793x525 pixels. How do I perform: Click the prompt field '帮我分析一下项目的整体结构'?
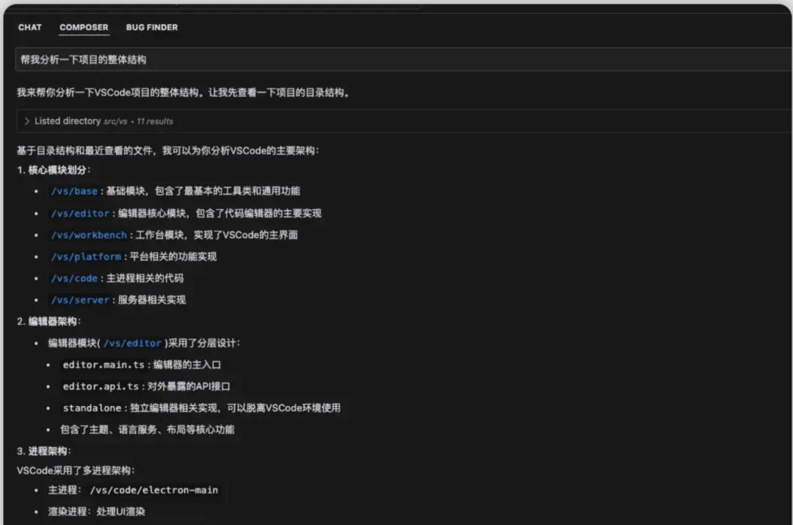(404, 59)
